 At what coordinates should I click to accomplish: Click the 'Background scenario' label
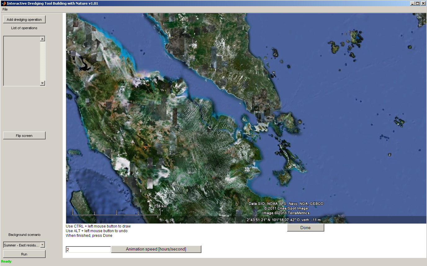(25, 235)
